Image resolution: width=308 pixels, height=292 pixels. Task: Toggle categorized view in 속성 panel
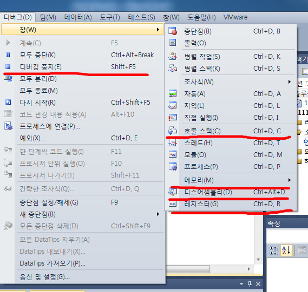click(x=274, y=250)
